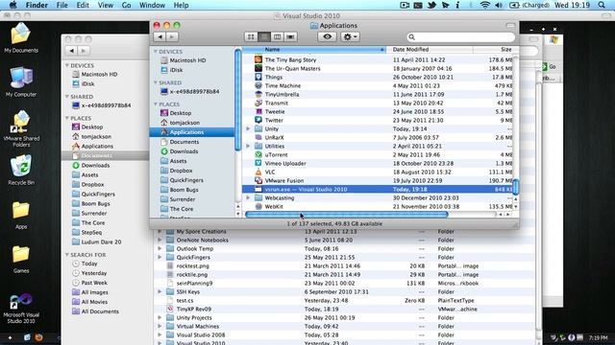
Task: Select the WebKit app icon
Action: [258, 206]
